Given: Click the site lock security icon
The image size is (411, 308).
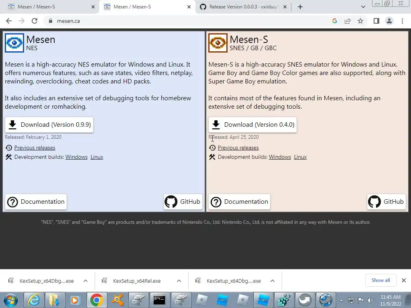Looking at the screenshot, I should (x=51, y=21).
